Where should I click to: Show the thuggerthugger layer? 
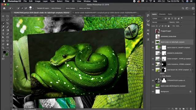(x=153, y=31)
